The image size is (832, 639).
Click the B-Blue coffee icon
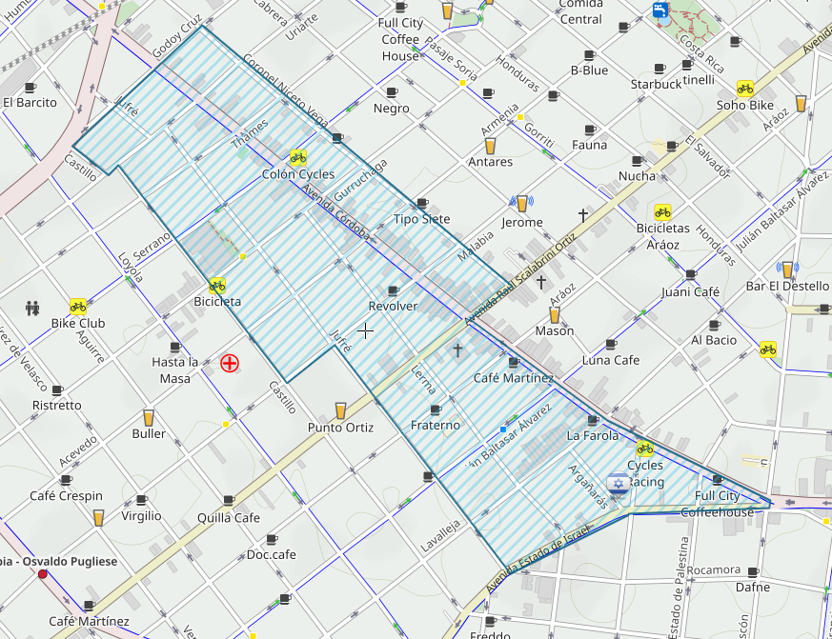click(590, 55)
